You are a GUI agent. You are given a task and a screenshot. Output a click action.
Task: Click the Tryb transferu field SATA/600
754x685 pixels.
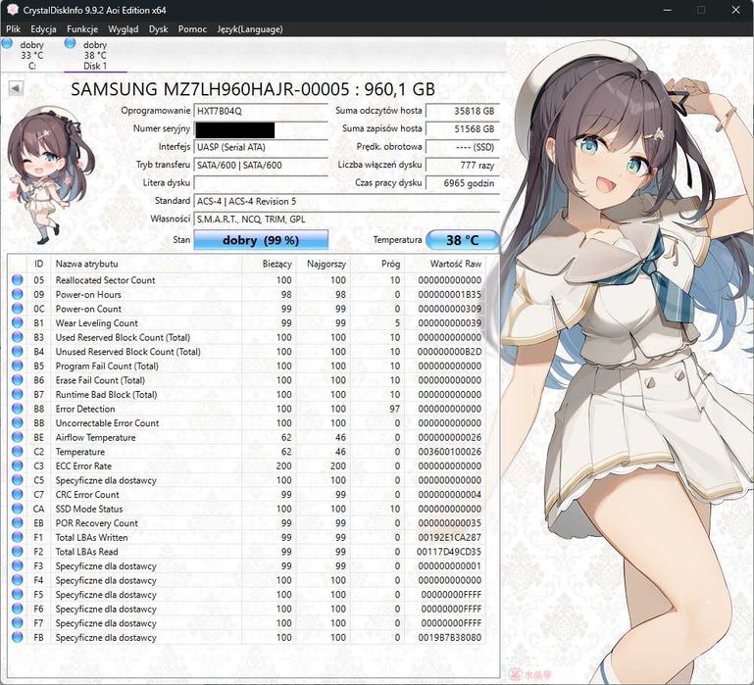pyautogui.click(x=261, y=165)
